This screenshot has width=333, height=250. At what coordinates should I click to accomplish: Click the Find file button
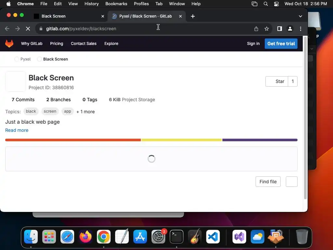point(268,182)
